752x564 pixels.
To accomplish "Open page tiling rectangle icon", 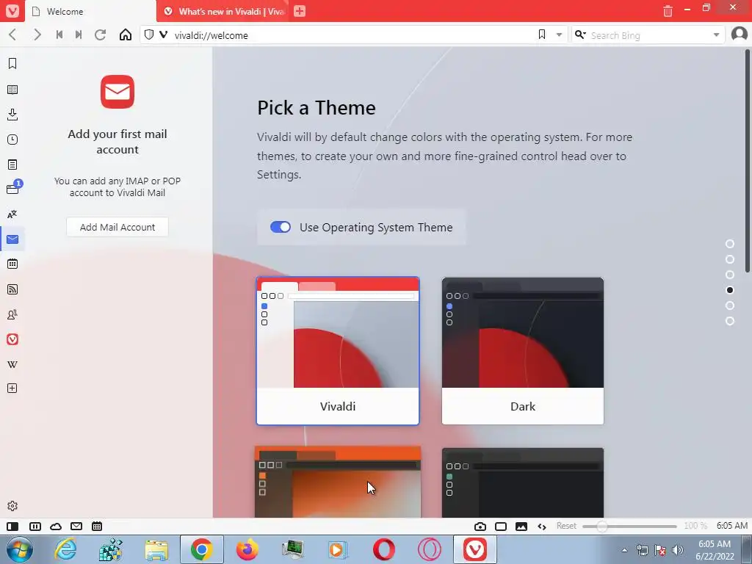I will pos(501,527).
